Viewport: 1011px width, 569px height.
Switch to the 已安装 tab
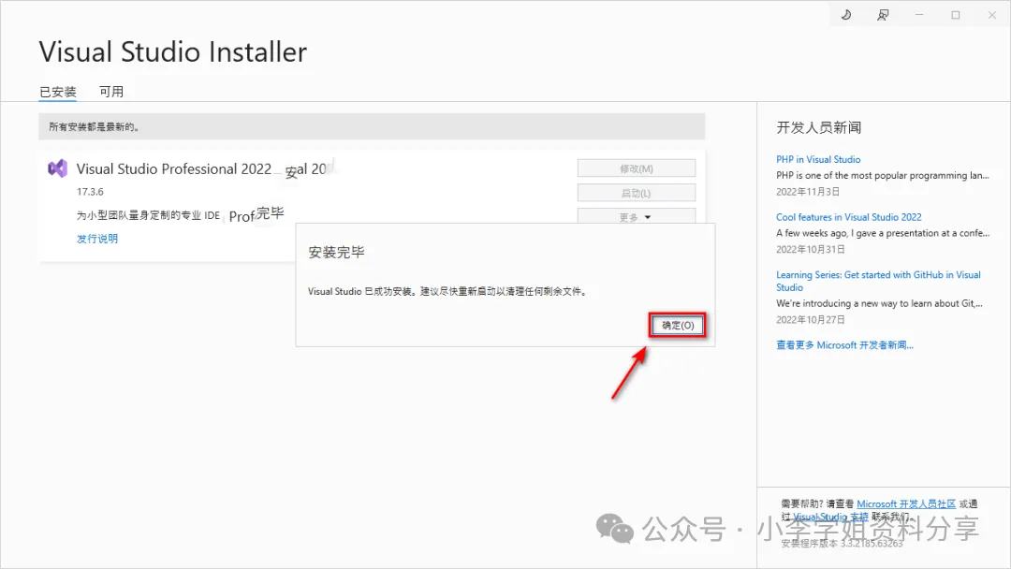point(58,92)
